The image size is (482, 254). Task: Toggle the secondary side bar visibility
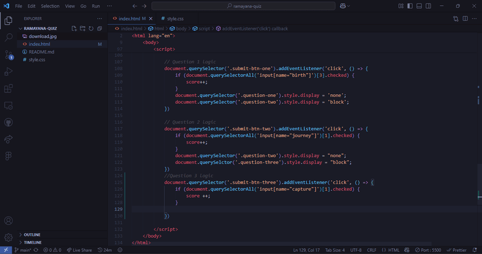(428, 6)
